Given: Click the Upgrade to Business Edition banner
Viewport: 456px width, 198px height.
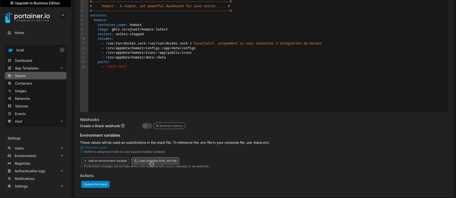Looking at the screenshot, I should coord(36,3).
